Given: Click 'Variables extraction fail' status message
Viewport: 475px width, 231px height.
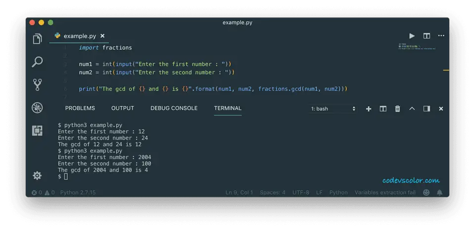Looking at the screenshot, I should pos(385,192).
